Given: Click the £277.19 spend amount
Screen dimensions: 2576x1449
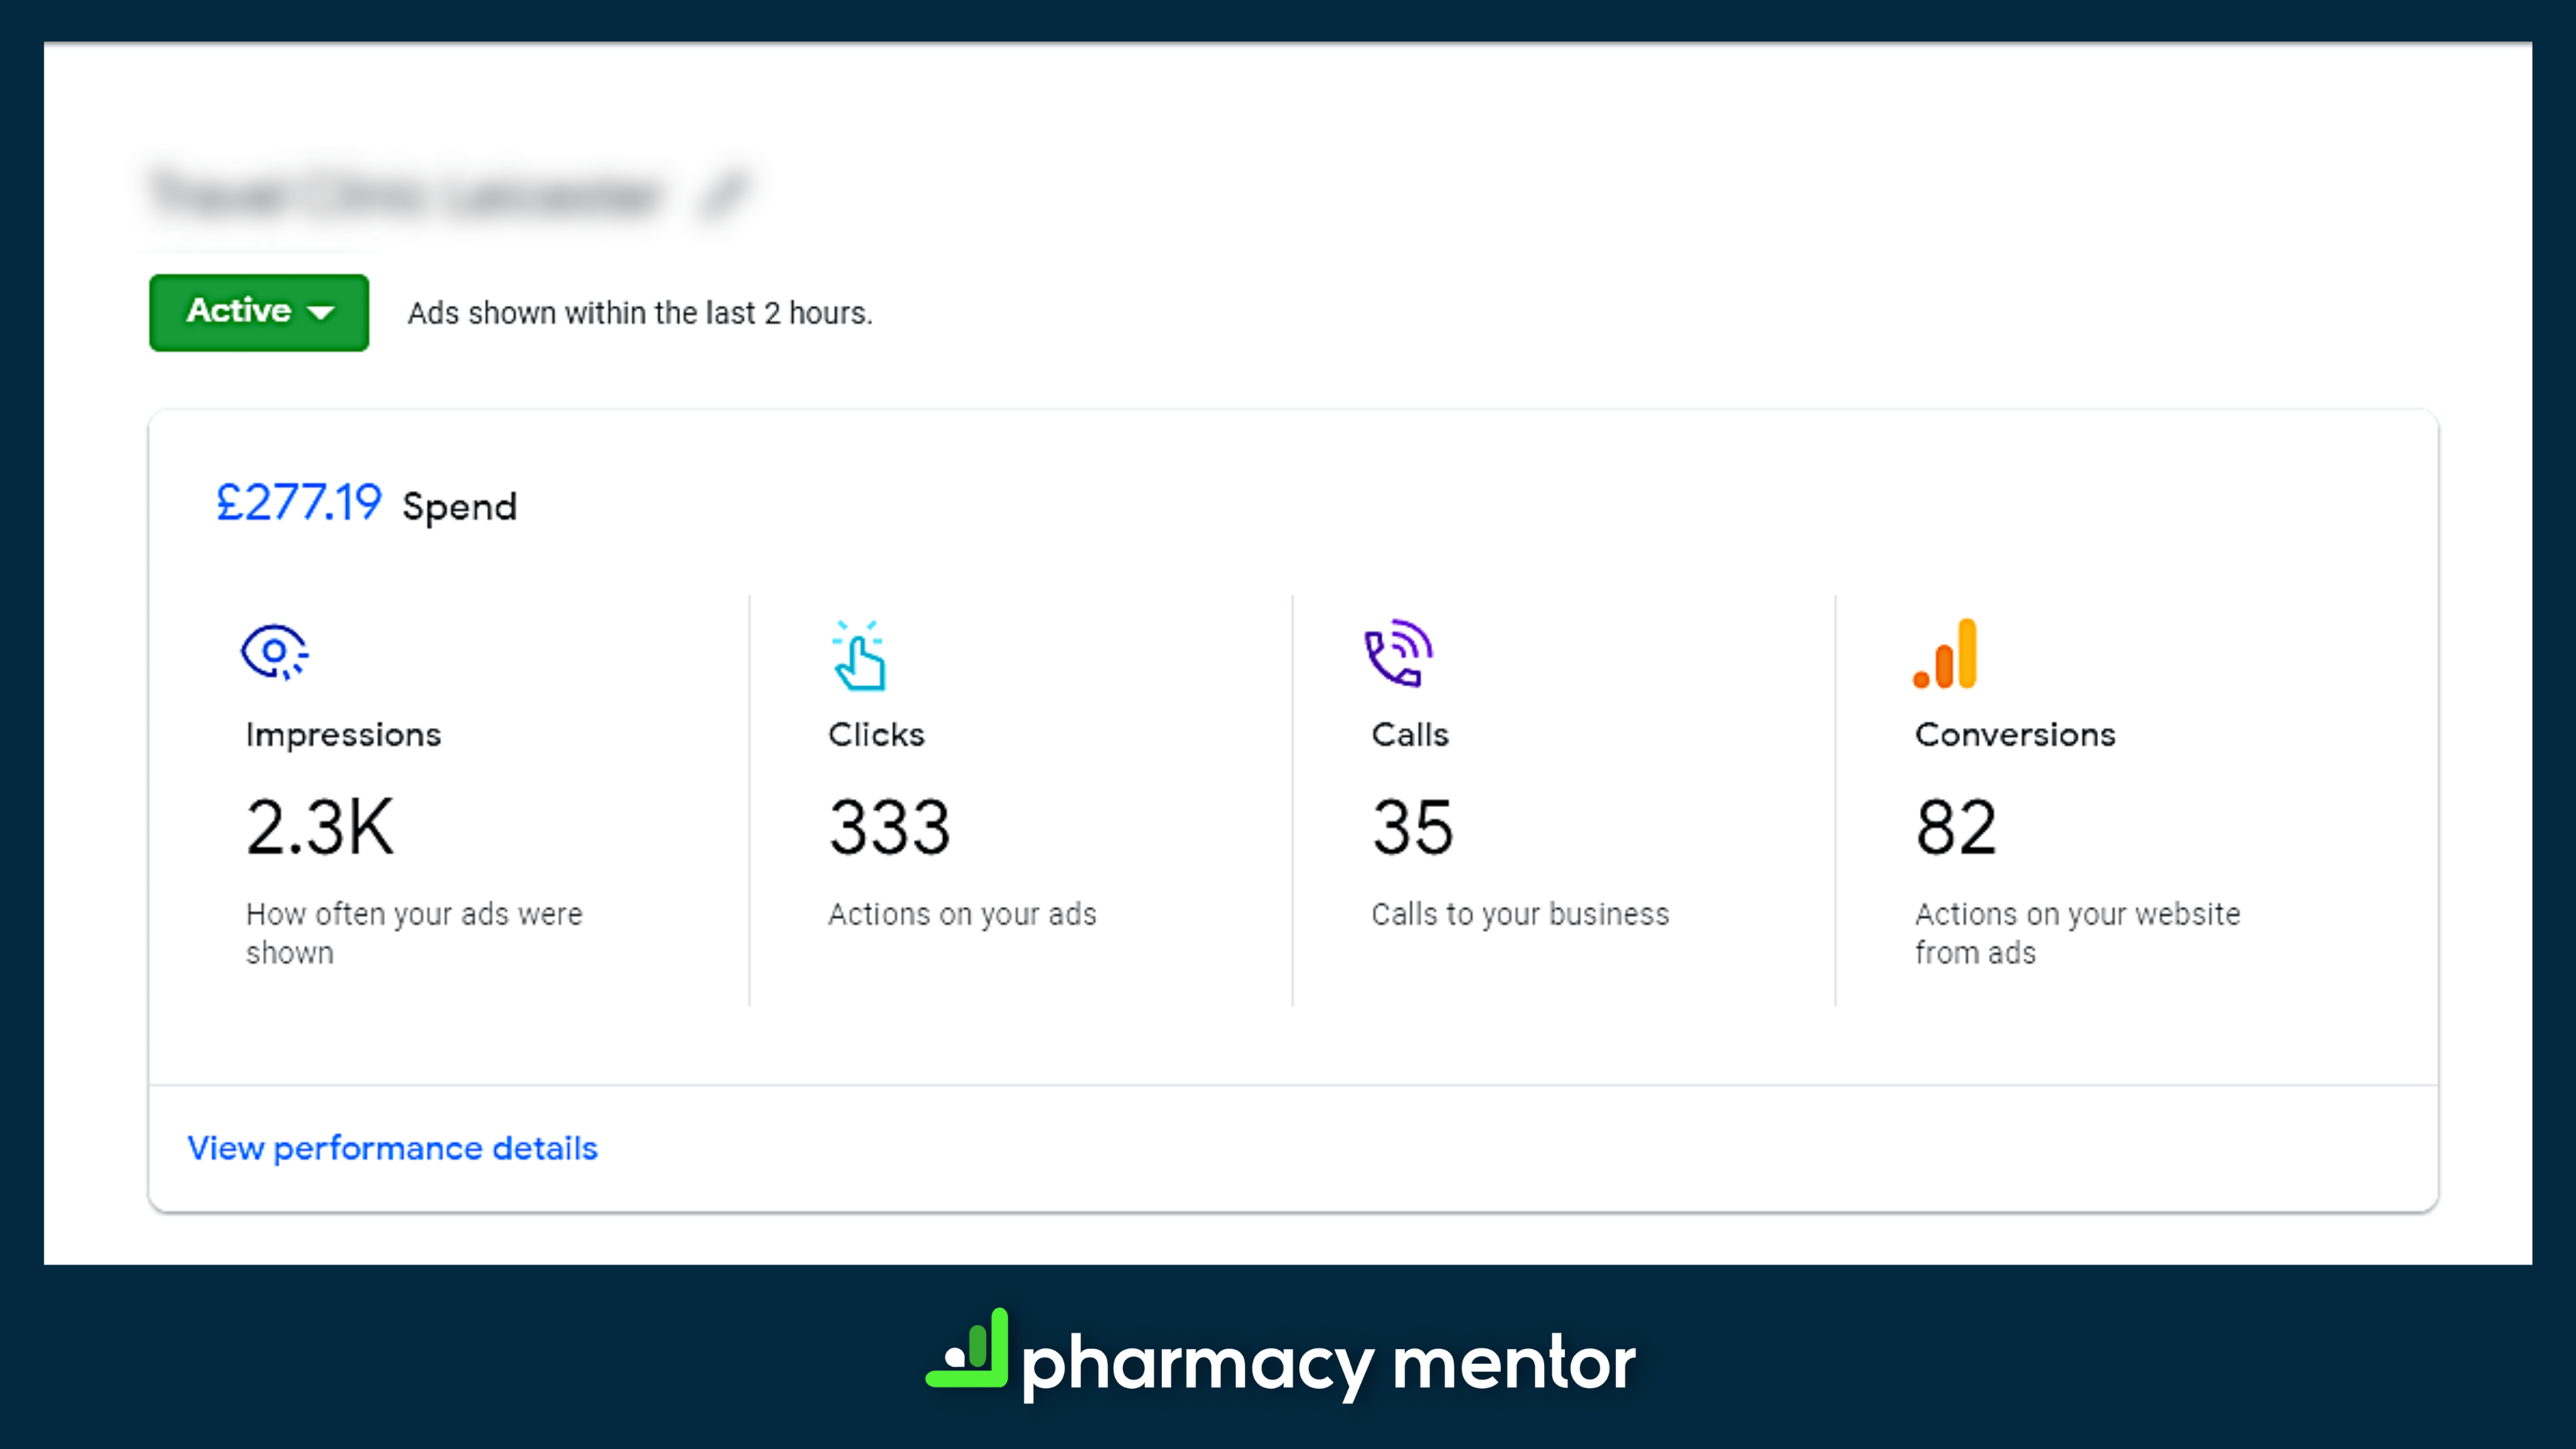Looking at the screenshot, I should 299,502.
